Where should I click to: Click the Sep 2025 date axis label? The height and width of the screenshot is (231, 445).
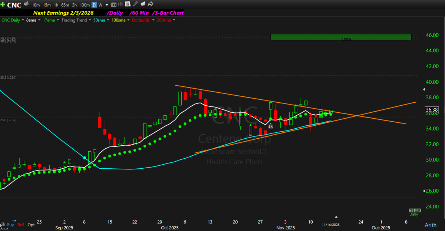coord(64,227)
